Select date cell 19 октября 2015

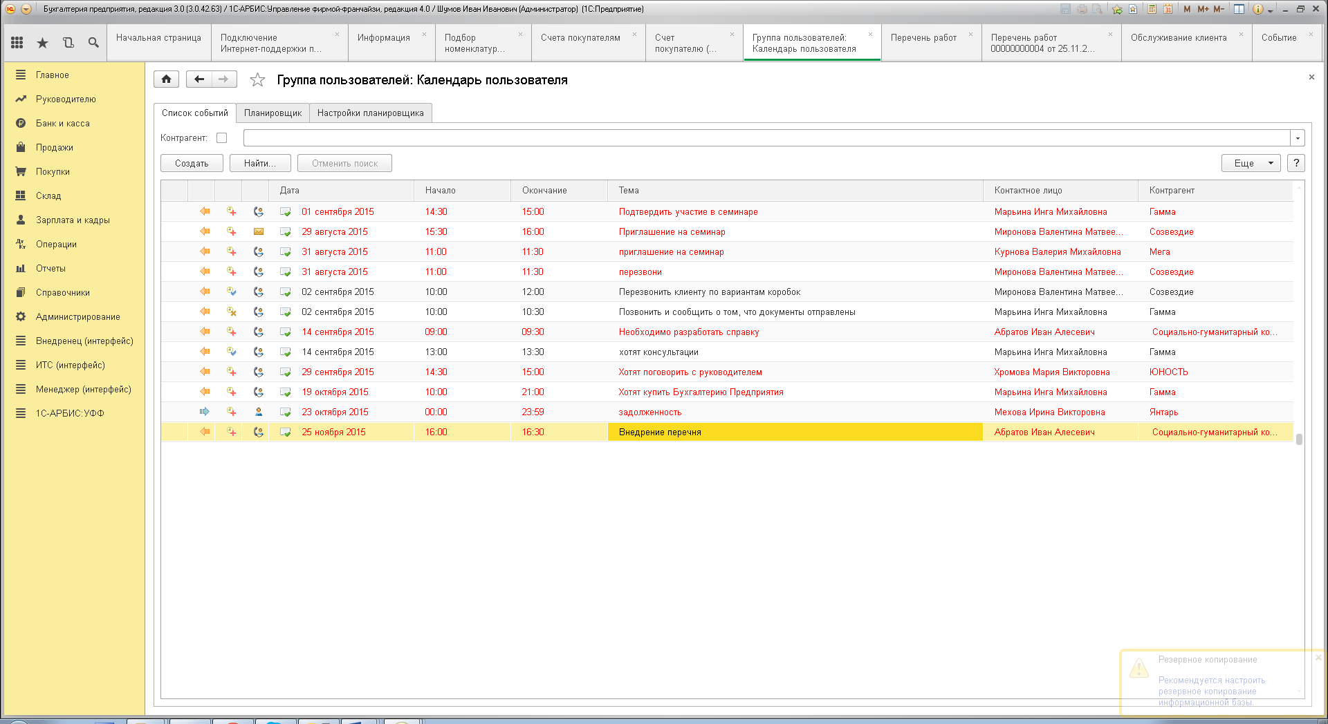click(x=342, y=392)
